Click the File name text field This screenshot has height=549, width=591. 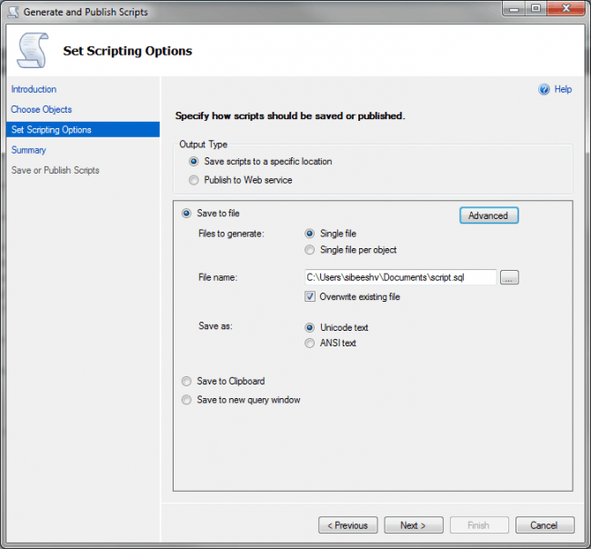point(400,277)
